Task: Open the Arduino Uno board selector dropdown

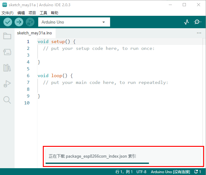Action: (74, 22)
